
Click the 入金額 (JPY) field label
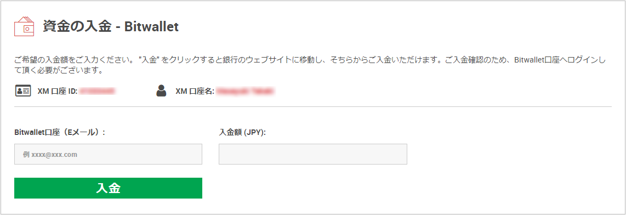tap(242, 132)
